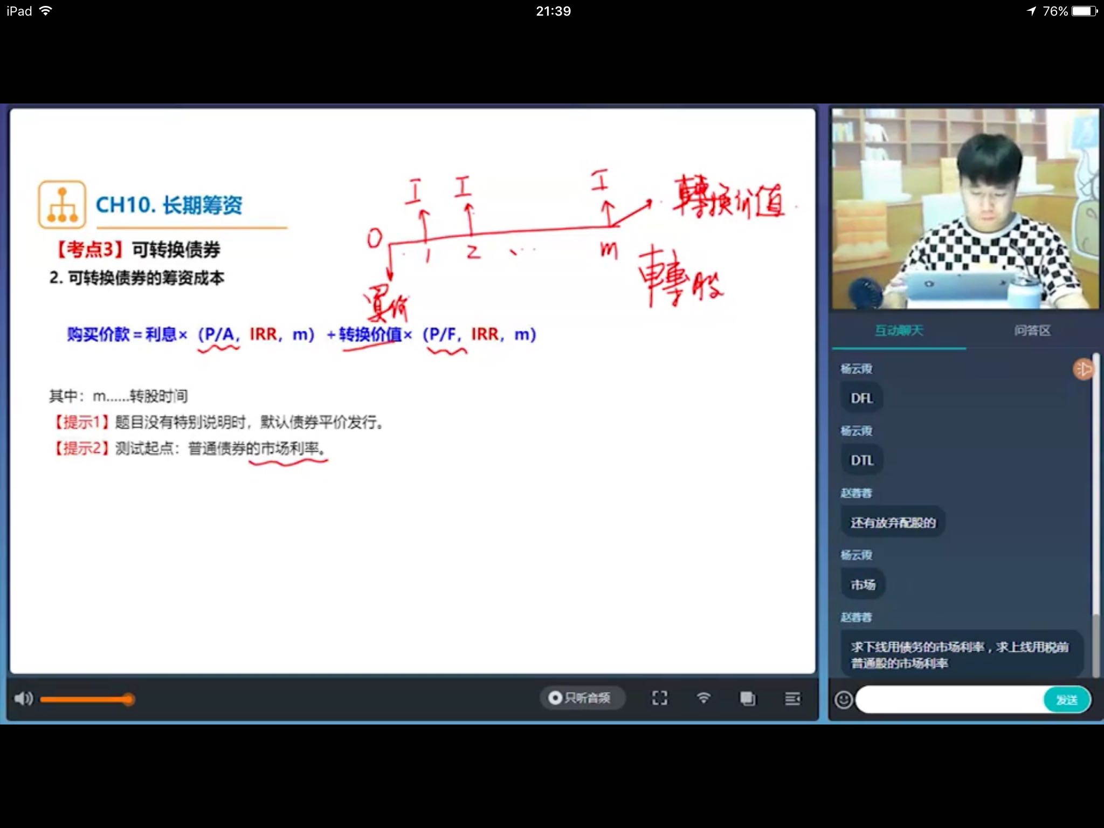
Task: Enter fullscreen with the brackets icon
Action: tap(659, 698)
